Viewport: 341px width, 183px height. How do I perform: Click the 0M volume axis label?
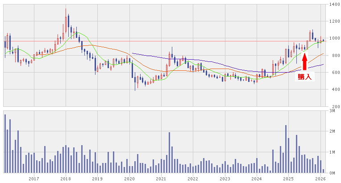[x=333, y=172]
